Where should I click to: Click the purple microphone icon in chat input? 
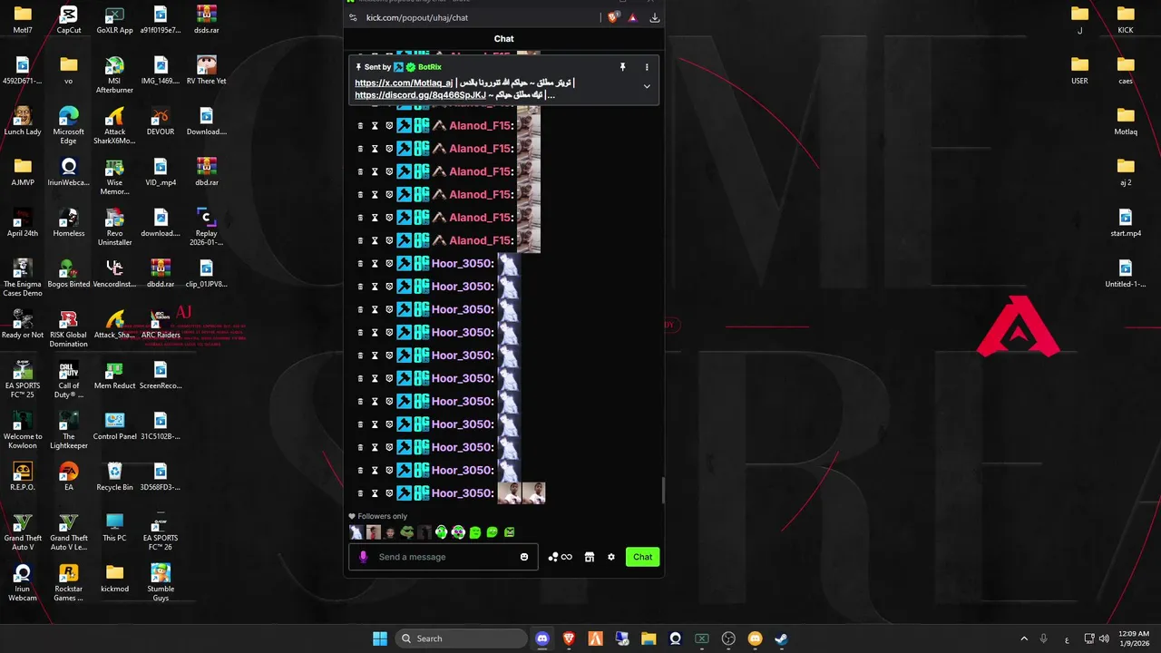(364, 557)
